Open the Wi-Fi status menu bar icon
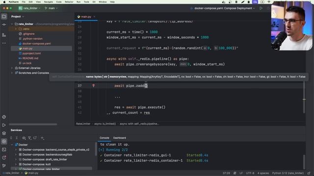314x176 pixels. (269, 2)
